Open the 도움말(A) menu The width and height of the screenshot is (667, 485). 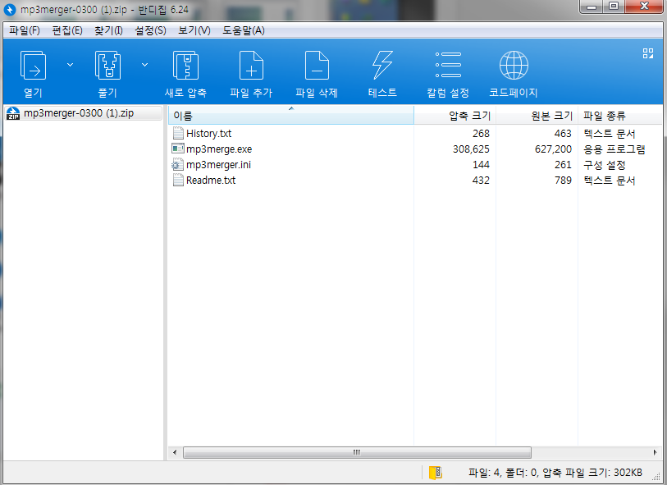(x=244, y=30)
